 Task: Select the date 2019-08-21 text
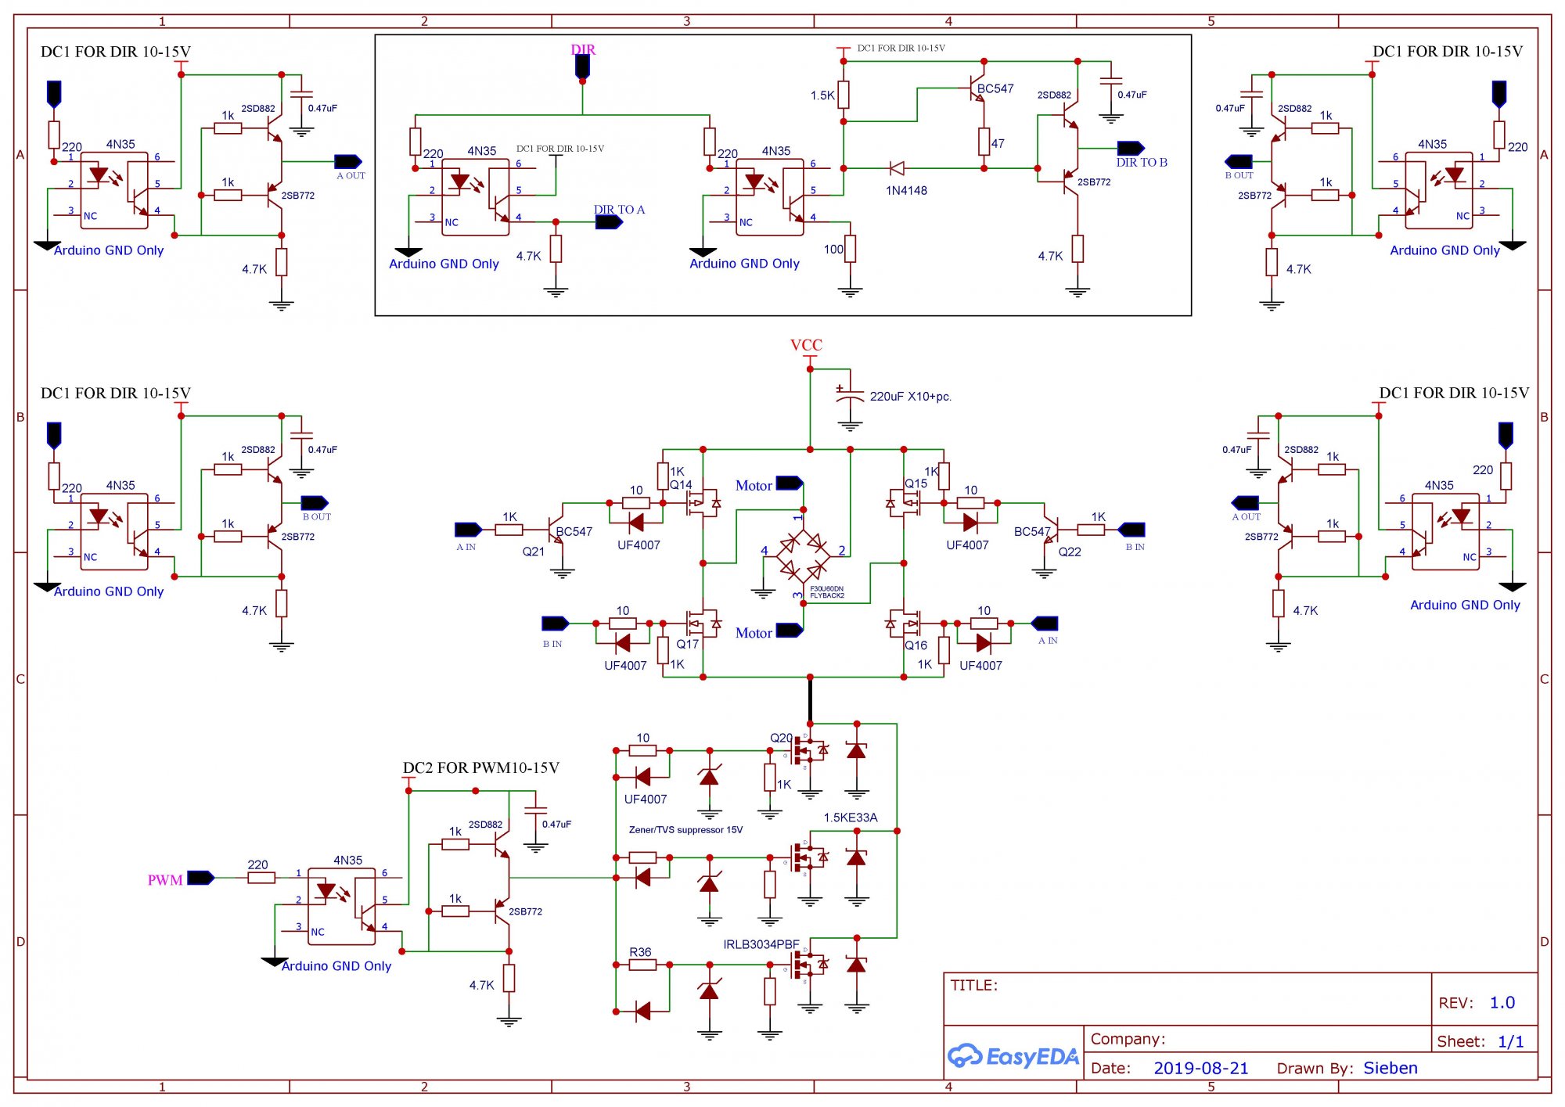[1200, 1069]
